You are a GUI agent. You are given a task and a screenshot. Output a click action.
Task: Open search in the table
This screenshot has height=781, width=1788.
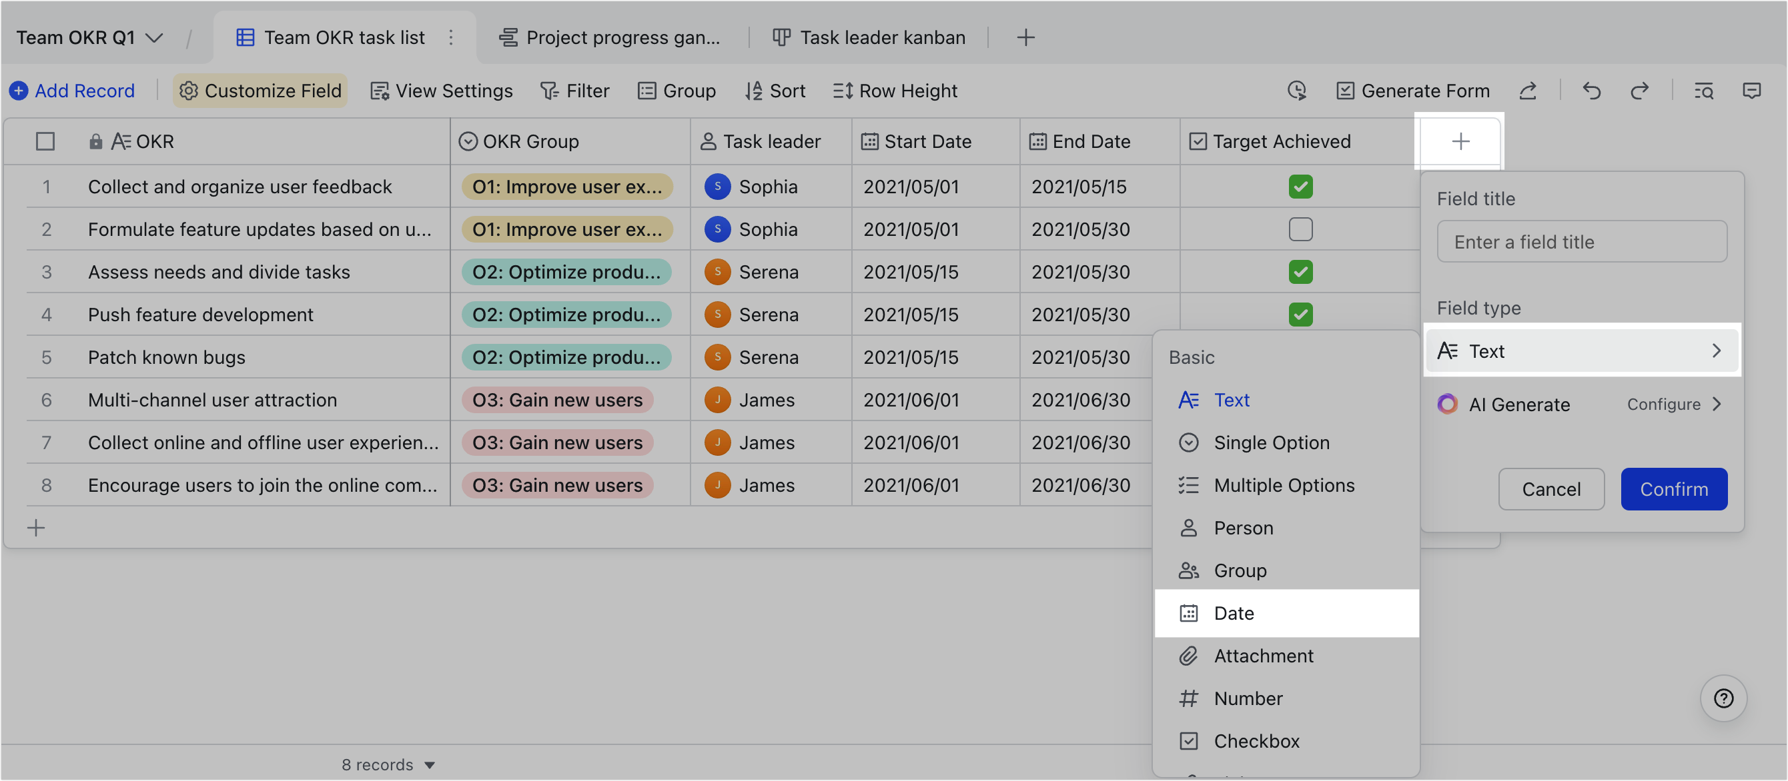tap(1703, 90)
